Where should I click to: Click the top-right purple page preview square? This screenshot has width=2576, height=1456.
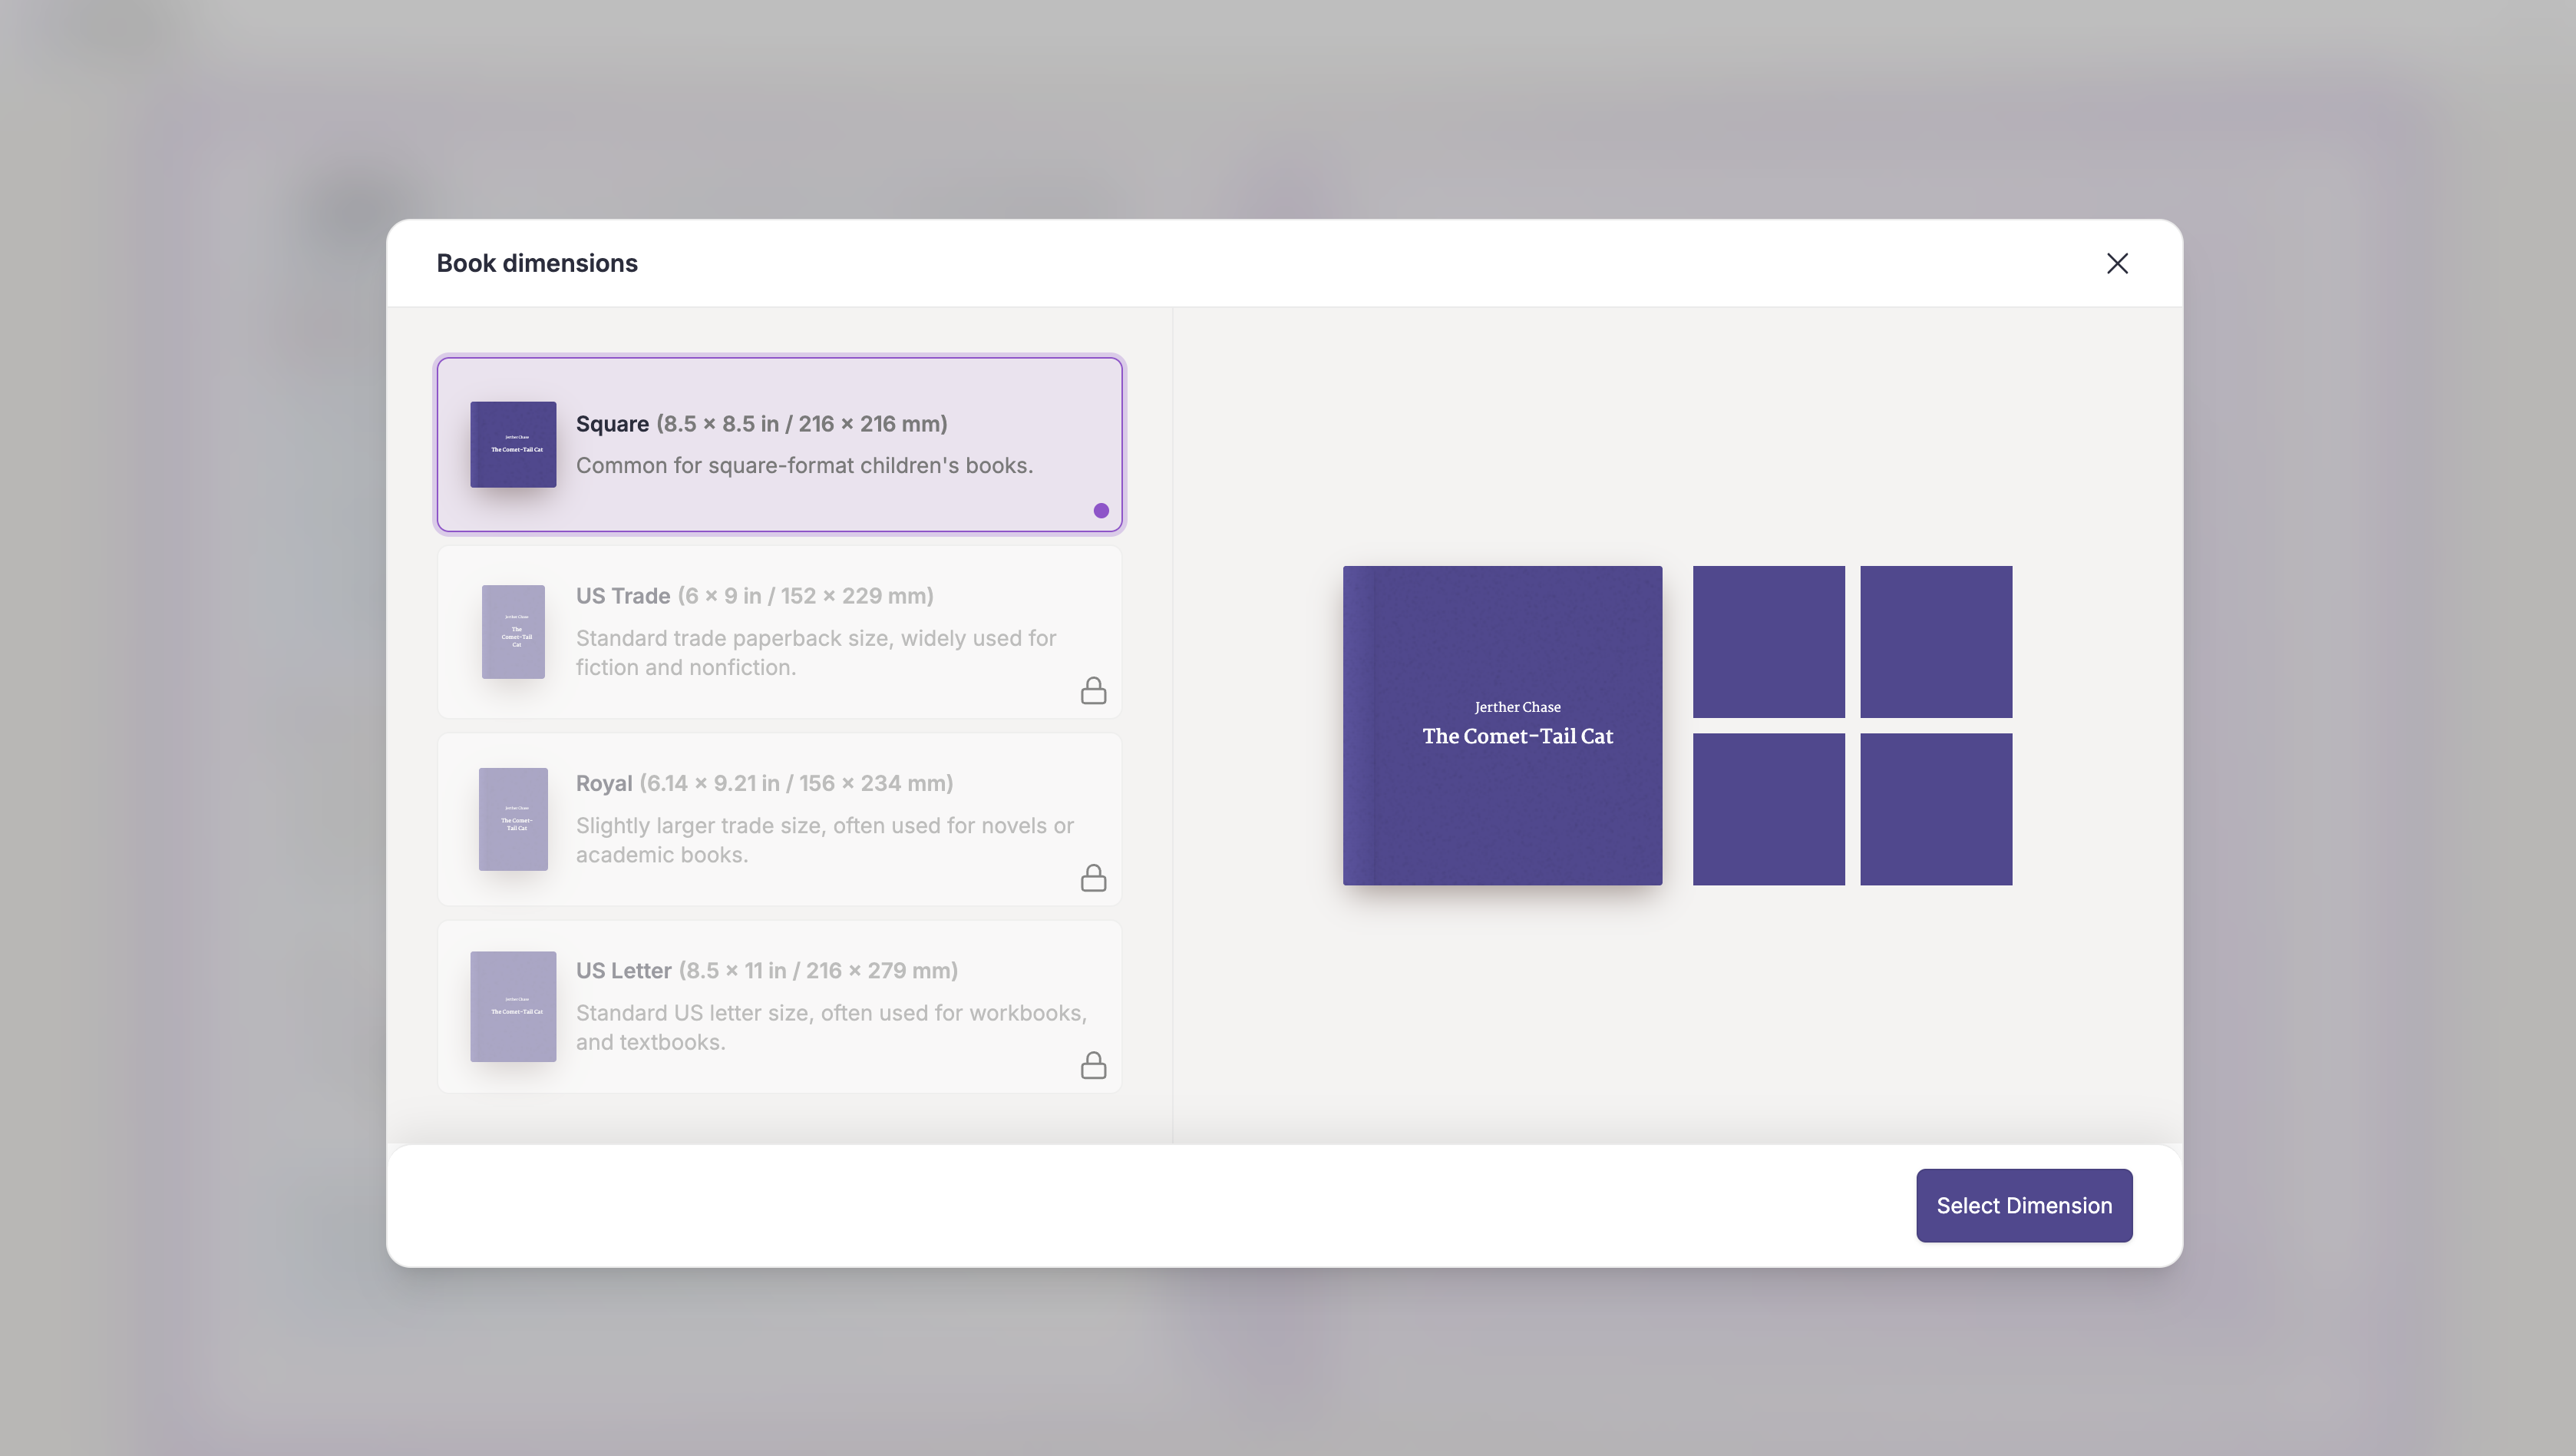(x=1935, y=641)
